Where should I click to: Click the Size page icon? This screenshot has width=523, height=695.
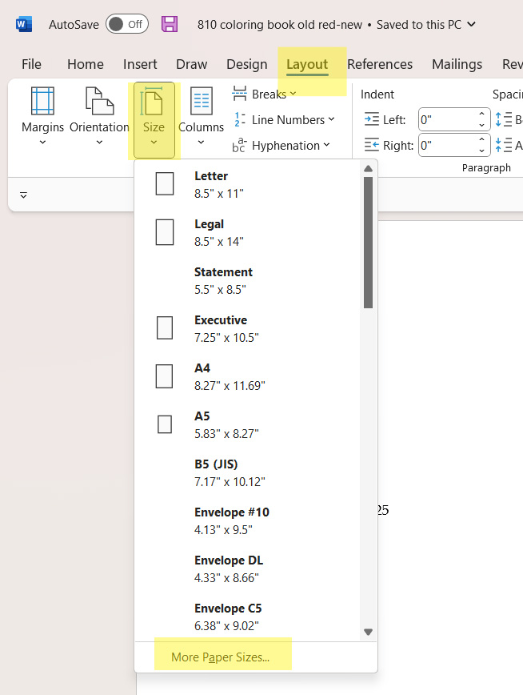tap(153, 102)
